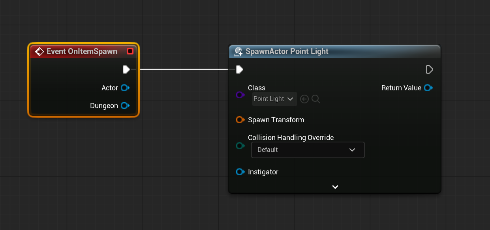Click the Spawn Transform label
490x230 pixels.
(x=276, y=120)
